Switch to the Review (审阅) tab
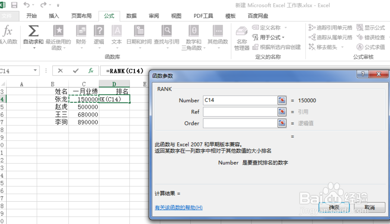The height and width of the screenshot is (224, 390). pyautogui.click(x=154, y=16)
